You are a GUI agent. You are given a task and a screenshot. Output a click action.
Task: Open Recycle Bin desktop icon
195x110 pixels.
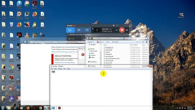12,25
